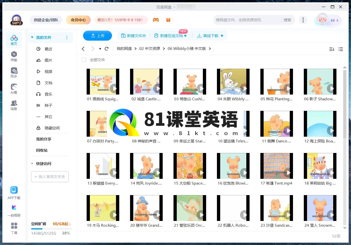Select 01 画曲线 Squiggle video thumbnail
351x245 pixels.
(x=103, y=82)
